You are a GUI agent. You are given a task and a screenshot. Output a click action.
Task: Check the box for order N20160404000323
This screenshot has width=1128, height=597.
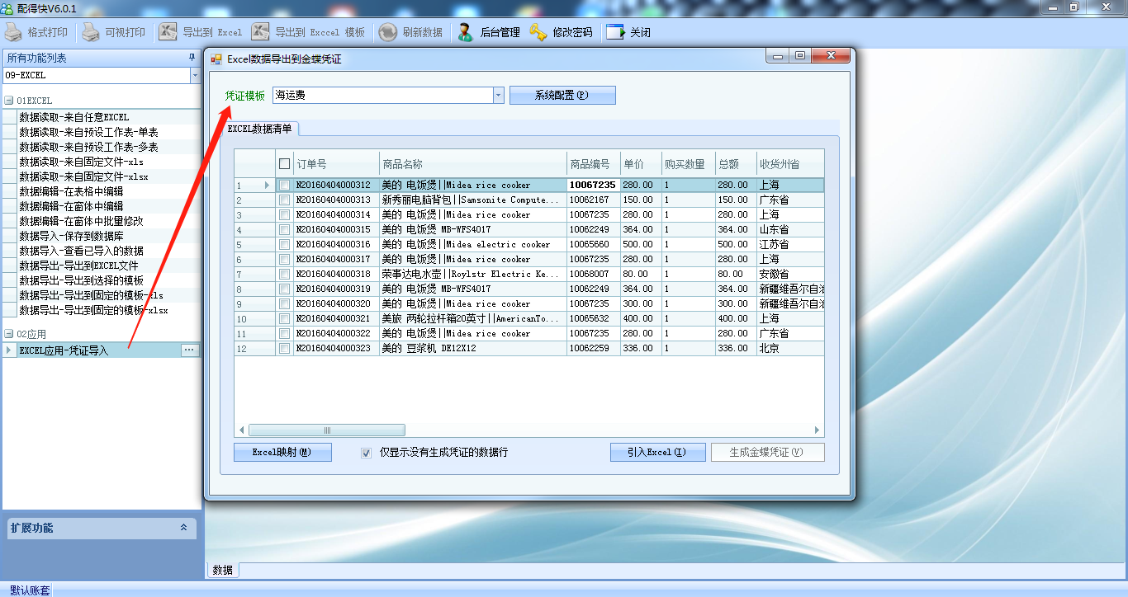[x=284, y=349]
